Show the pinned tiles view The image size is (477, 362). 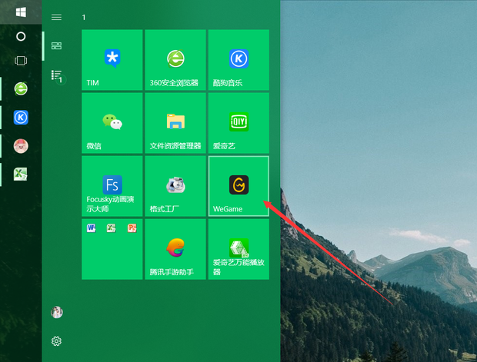(56, 46)
